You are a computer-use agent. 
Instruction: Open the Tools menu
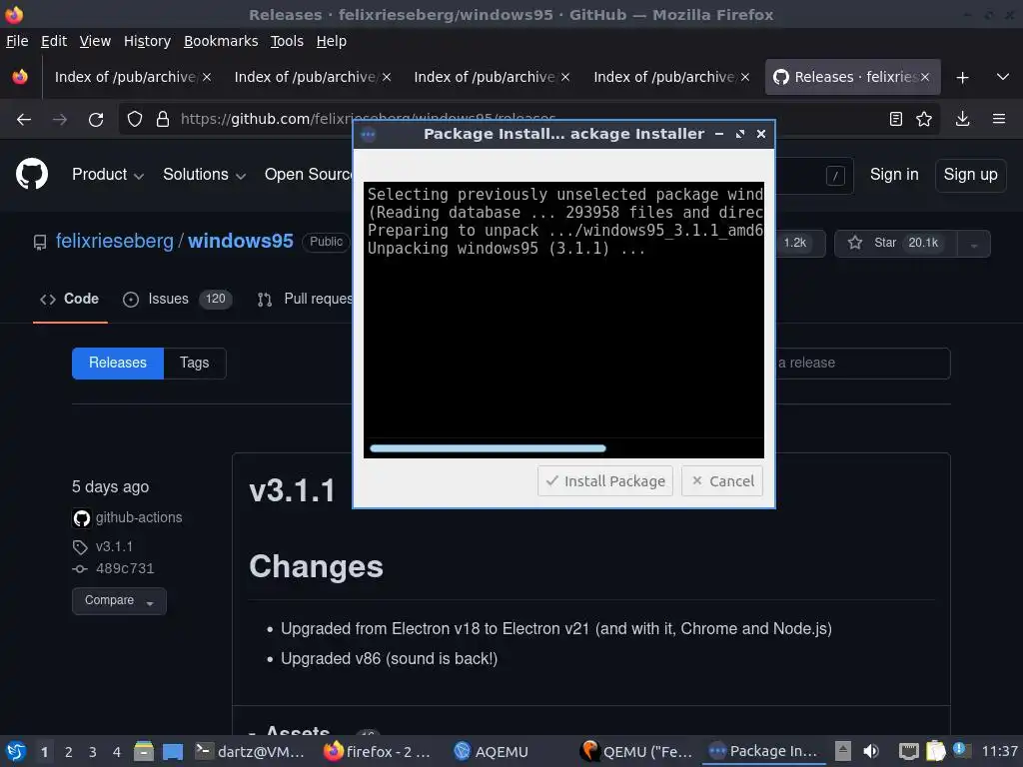click(287, 41)
